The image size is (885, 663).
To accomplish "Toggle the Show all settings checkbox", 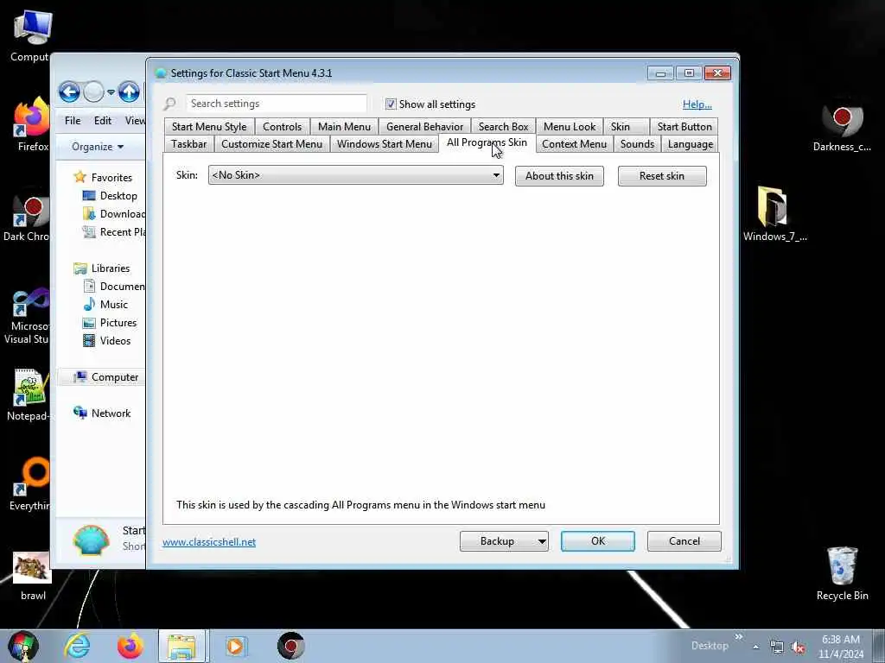I will [x=391, y=104].
